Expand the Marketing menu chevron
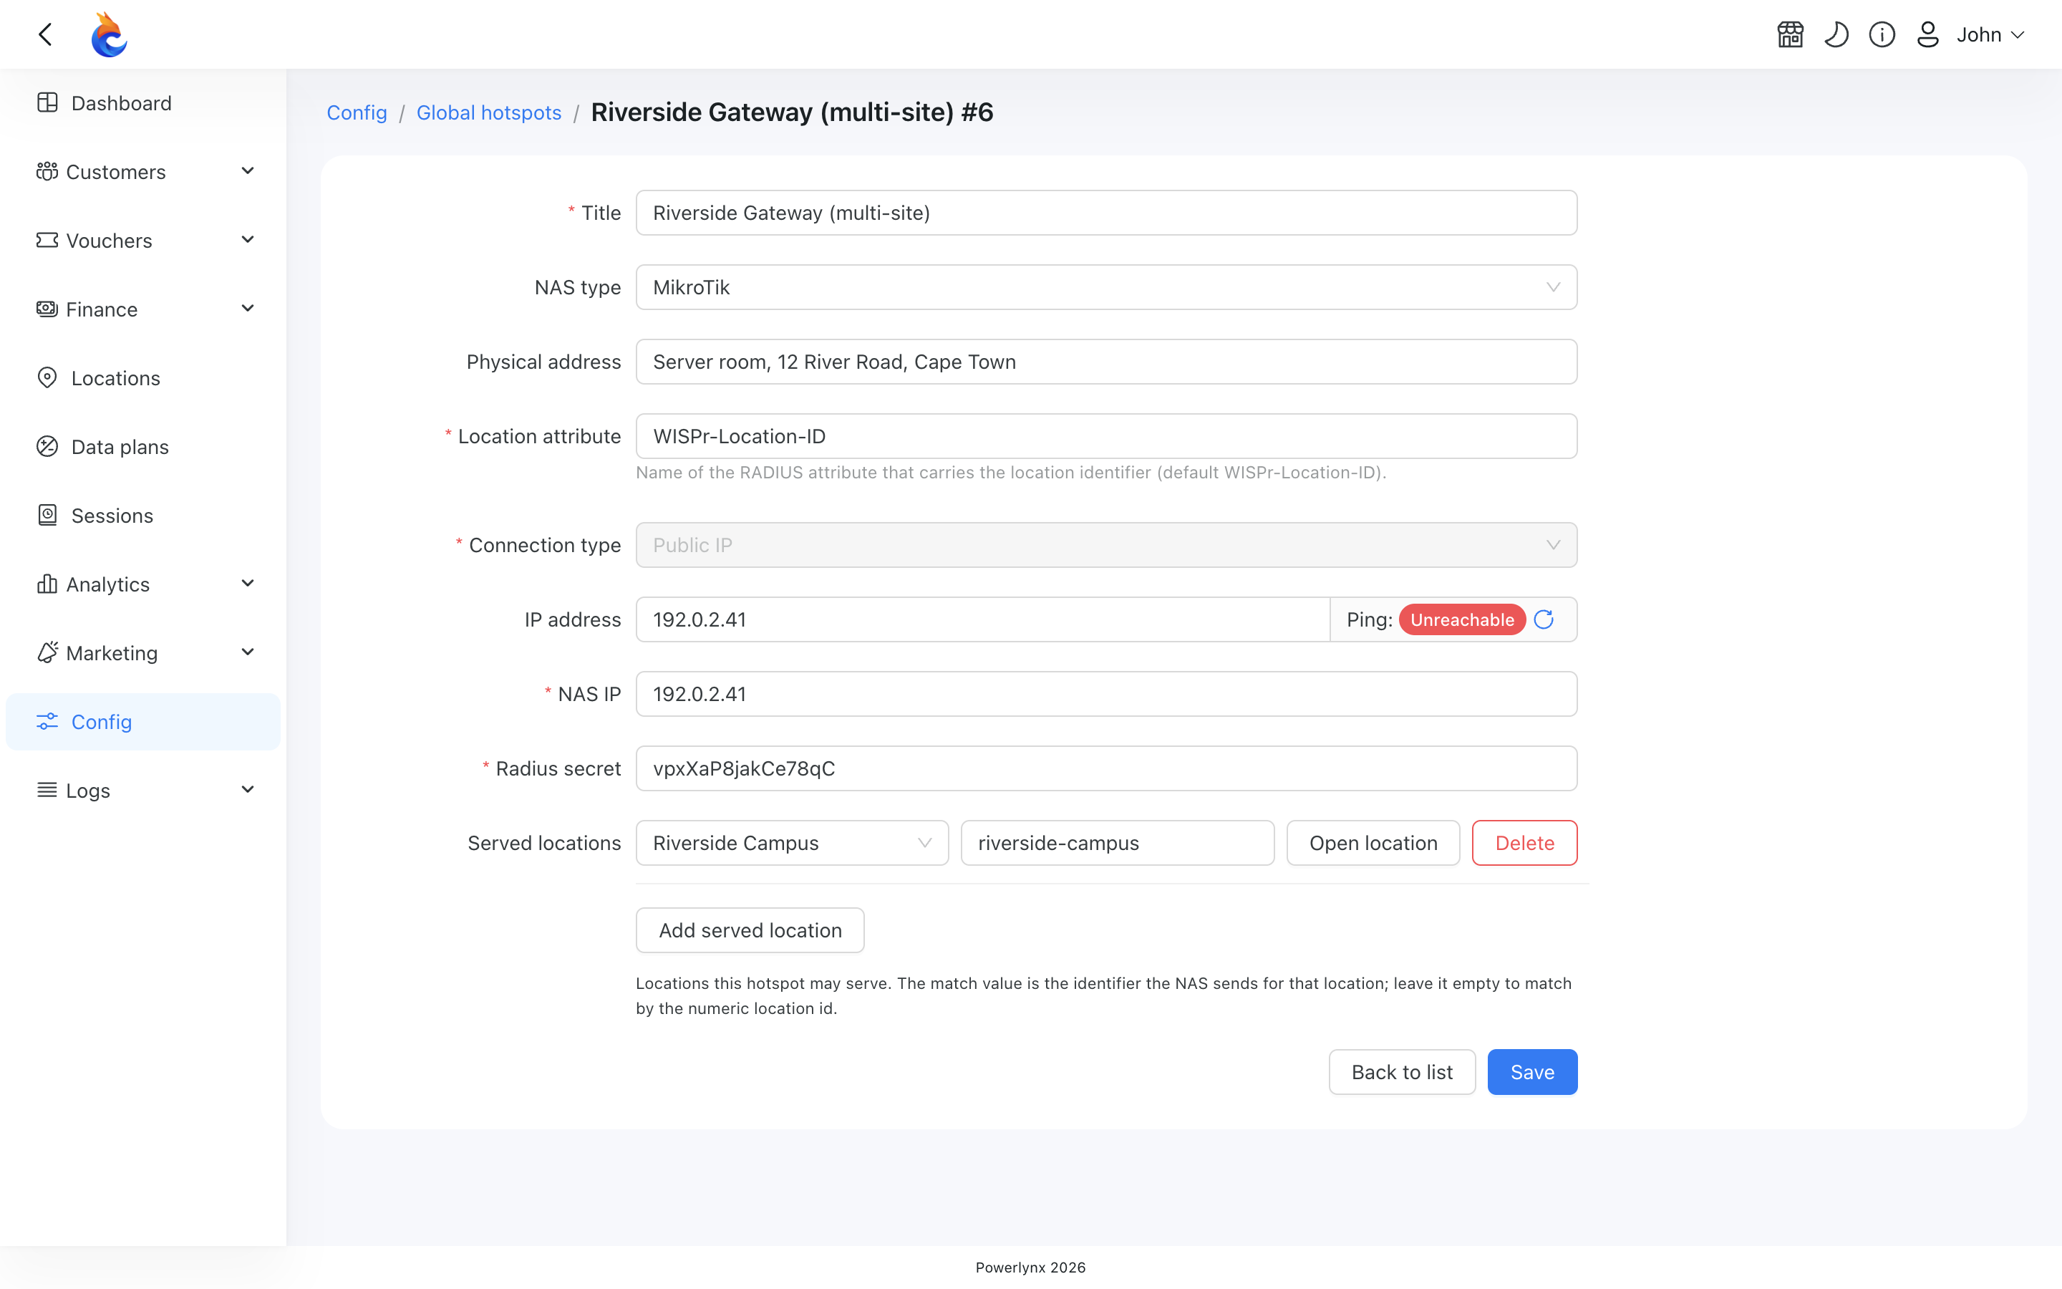The height and width of the screenshot is (1289, 2062). (x=248, y=653)
